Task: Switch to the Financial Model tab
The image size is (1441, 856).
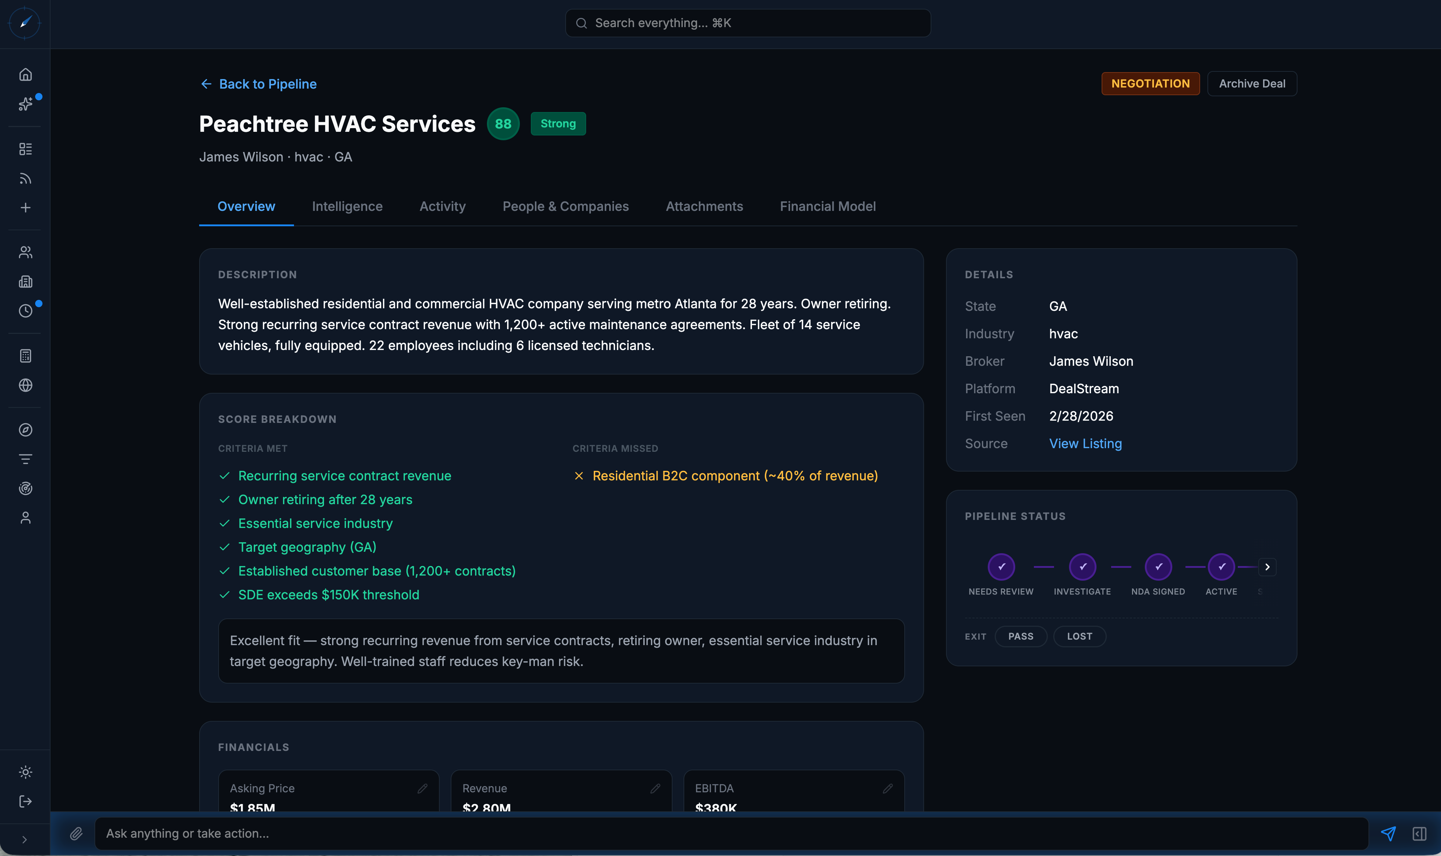Action: click(x=827, y=206)
